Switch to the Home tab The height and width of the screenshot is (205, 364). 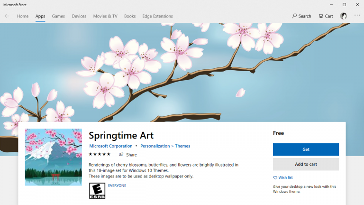coord(23,16)
